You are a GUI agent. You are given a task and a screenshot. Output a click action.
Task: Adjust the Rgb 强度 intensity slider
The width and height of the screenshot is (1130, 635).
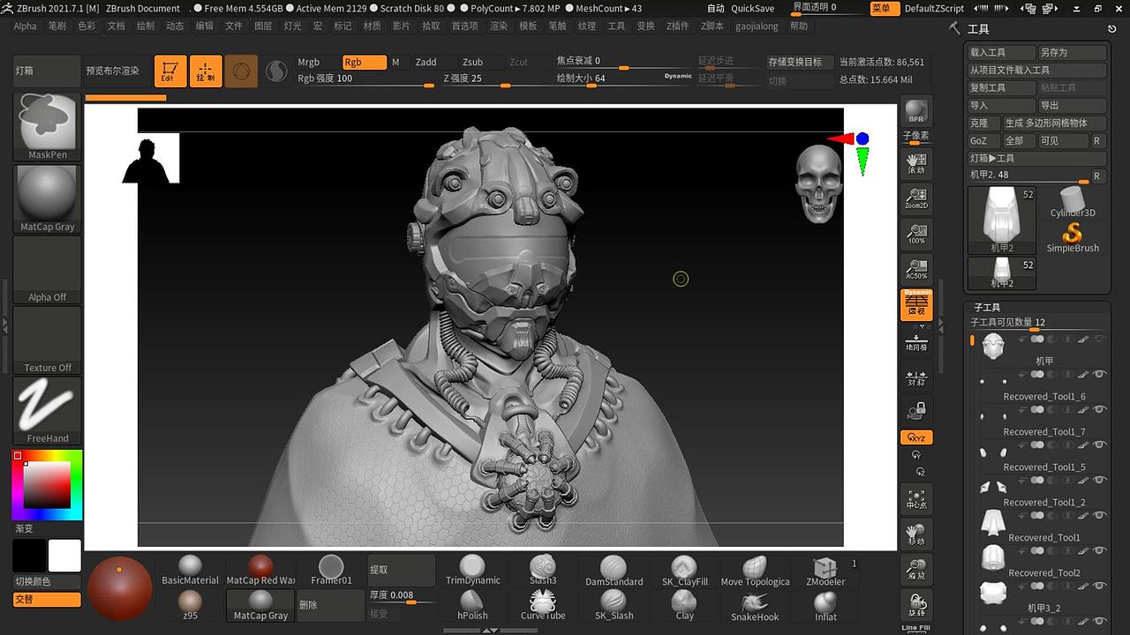366,78
